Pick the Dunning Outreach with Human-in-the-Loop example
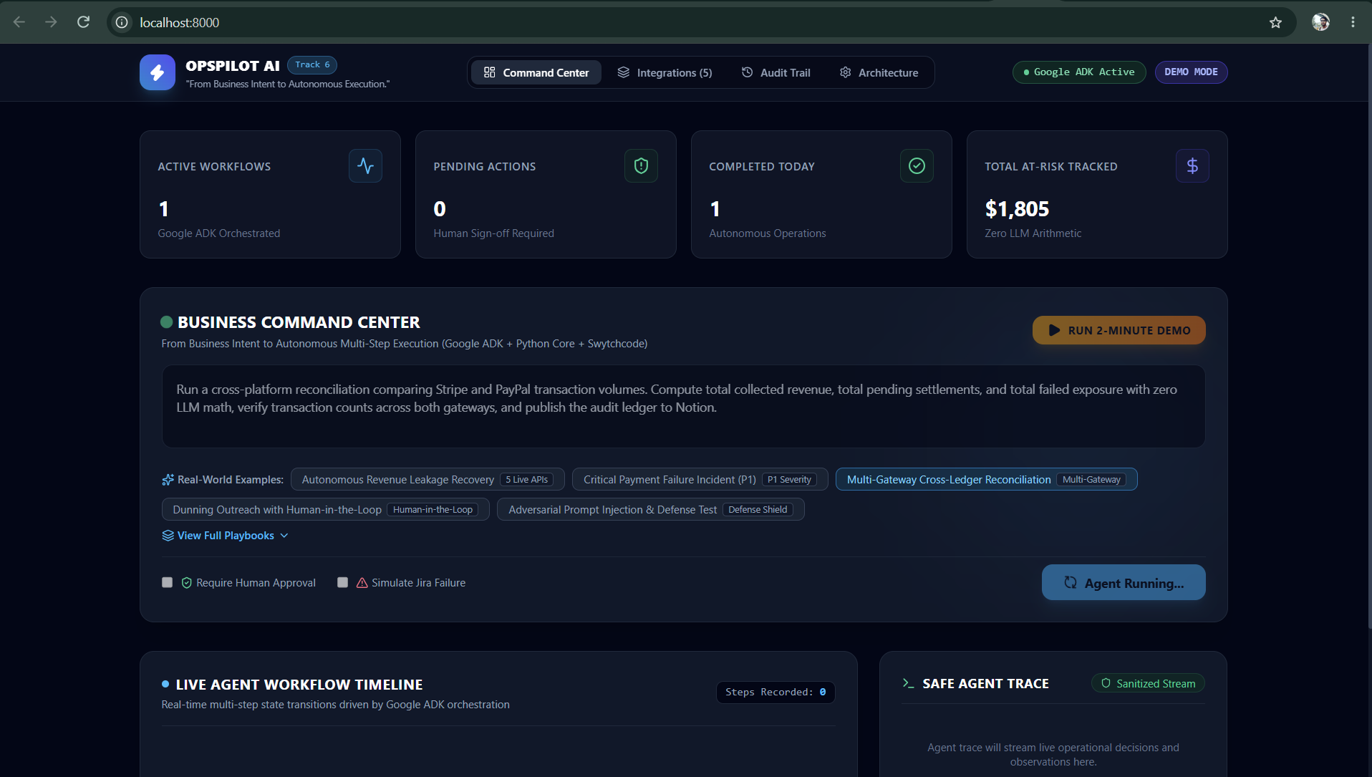1372x777 pixels. (325, 510)
